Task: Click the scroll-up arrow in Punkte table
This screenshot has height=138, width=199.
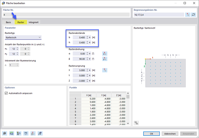Action: [128, 93]
